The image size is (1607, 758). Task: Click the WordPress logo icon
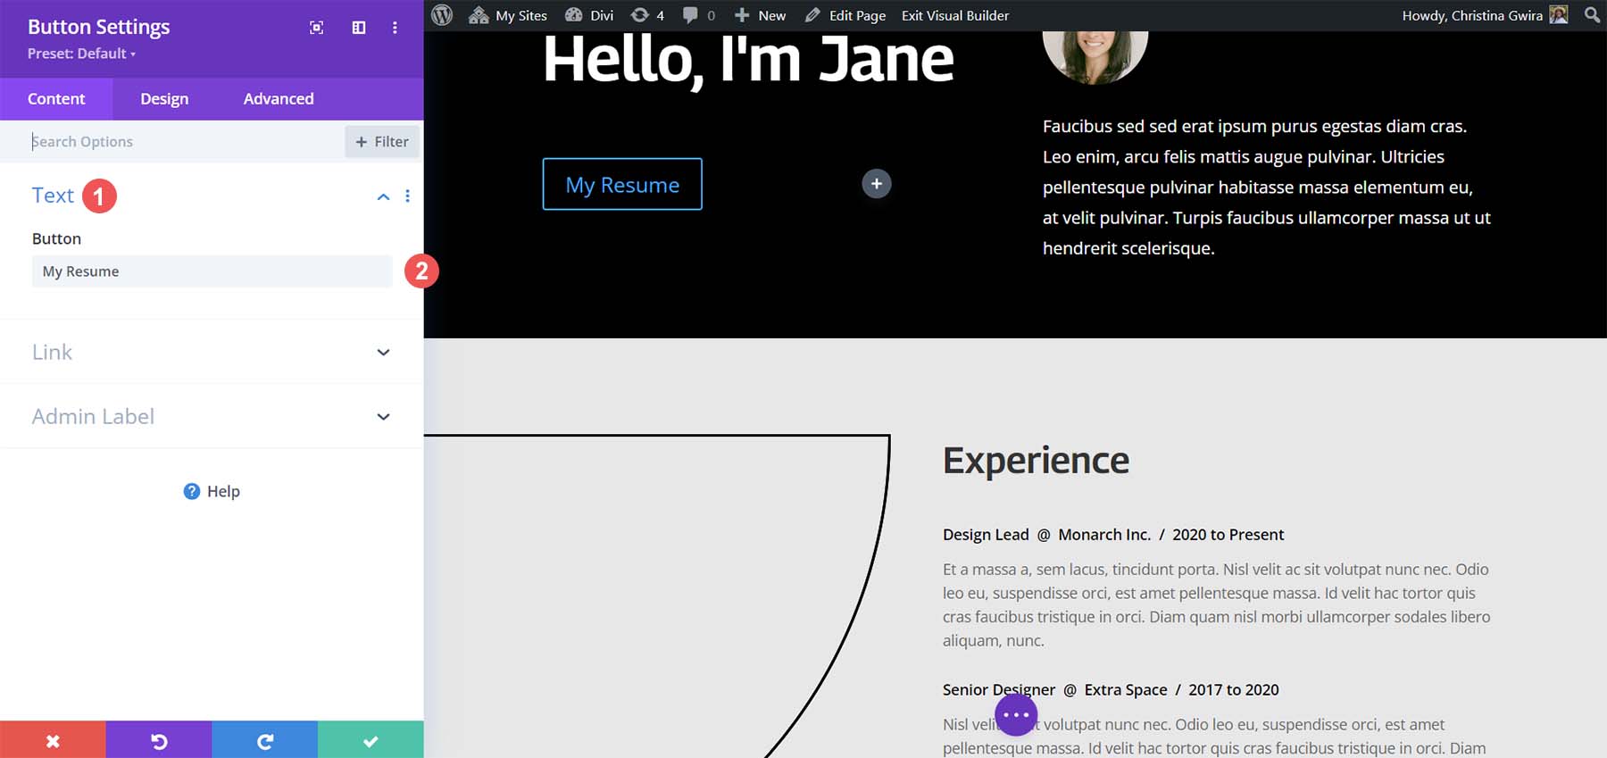tap(442, 15)
